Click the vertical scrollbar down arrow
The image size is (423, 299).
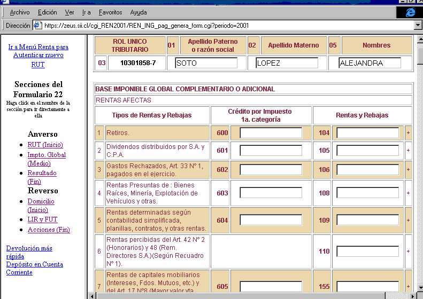pos(420,287)
